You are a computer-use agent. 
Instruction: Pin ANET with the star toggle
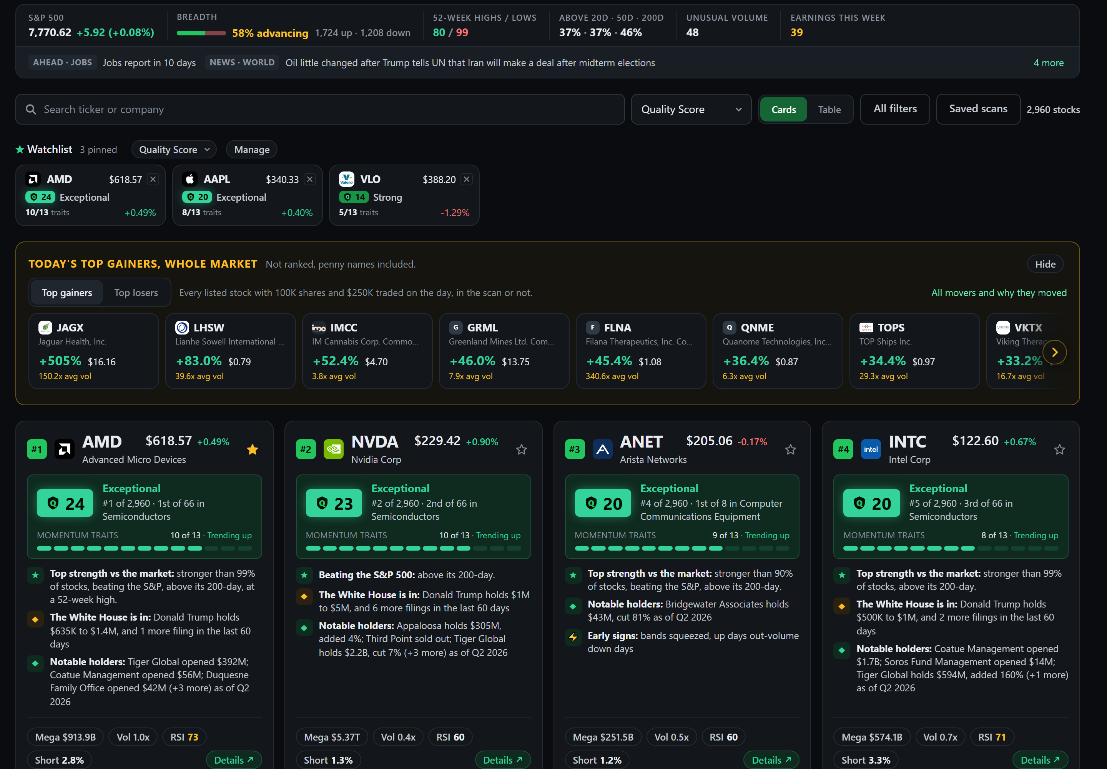[x=791, y=449]
